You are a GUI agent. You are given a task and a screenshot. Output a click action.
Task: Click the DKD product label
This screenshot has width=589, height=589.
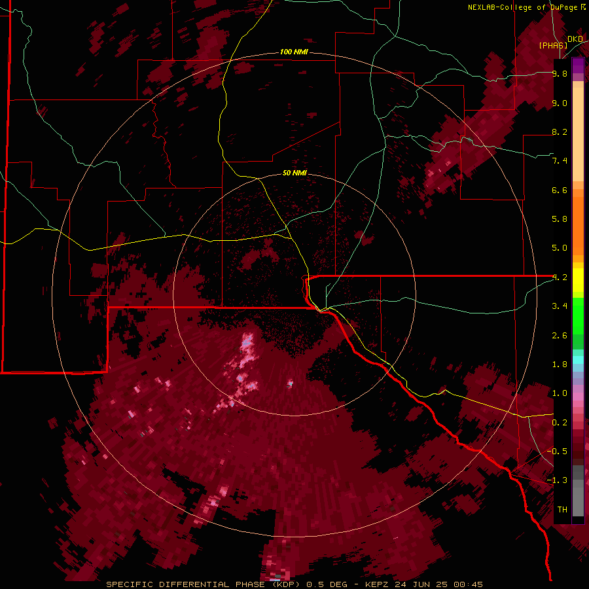click(575, 39)
